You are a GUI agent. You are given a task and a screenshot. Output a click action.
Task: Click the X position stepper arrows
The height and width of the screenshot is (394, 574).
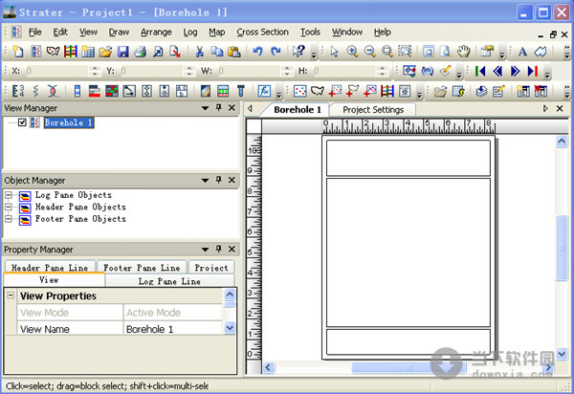click(95, 71)
